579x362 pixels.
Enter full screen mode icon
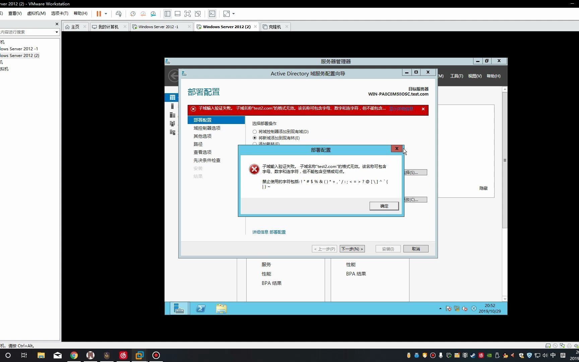188,14
